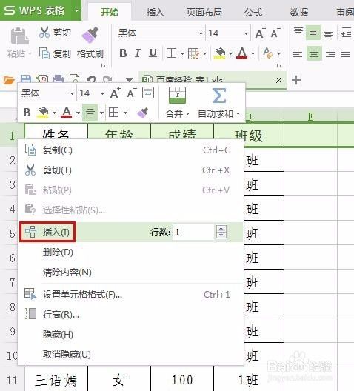Click the 行数 row count input field

[193, 233]
